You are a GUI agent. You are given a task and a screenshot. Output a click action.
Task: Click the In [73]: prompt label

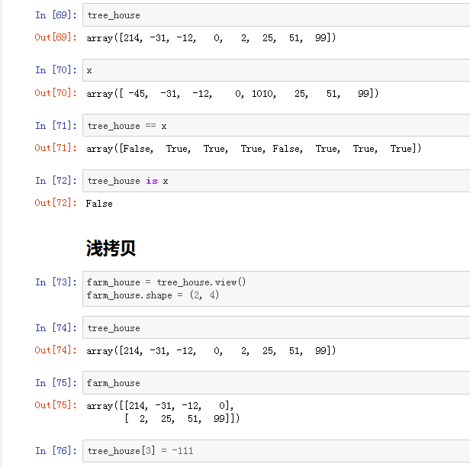[x=56, y=282]
